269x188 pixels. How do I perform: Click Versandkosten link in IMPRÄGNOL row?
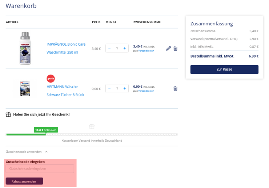pos(146,51)
